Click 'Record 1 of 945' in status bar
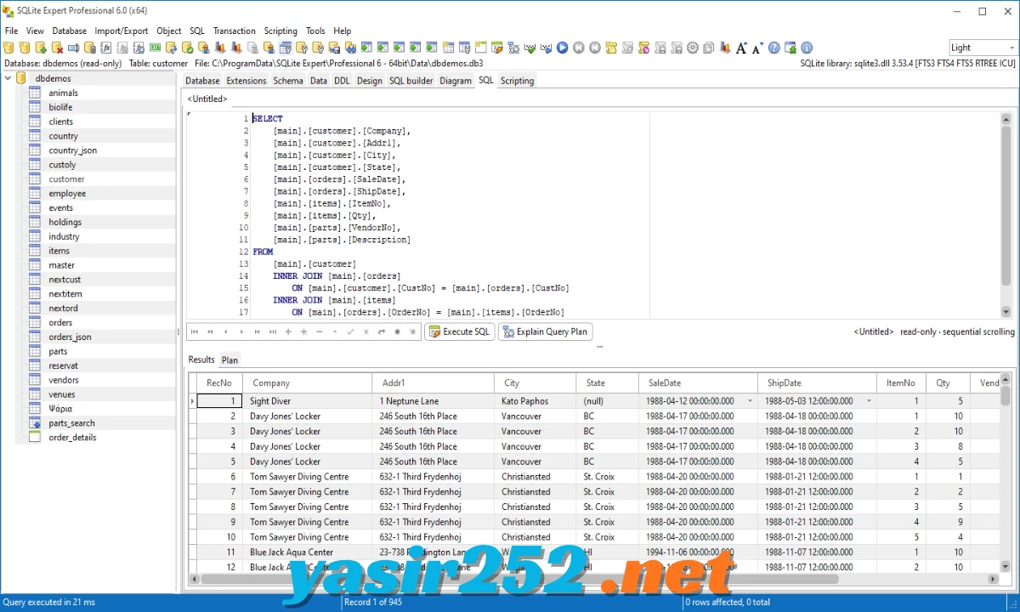The image size is (1020, 612). coord(372,603)
